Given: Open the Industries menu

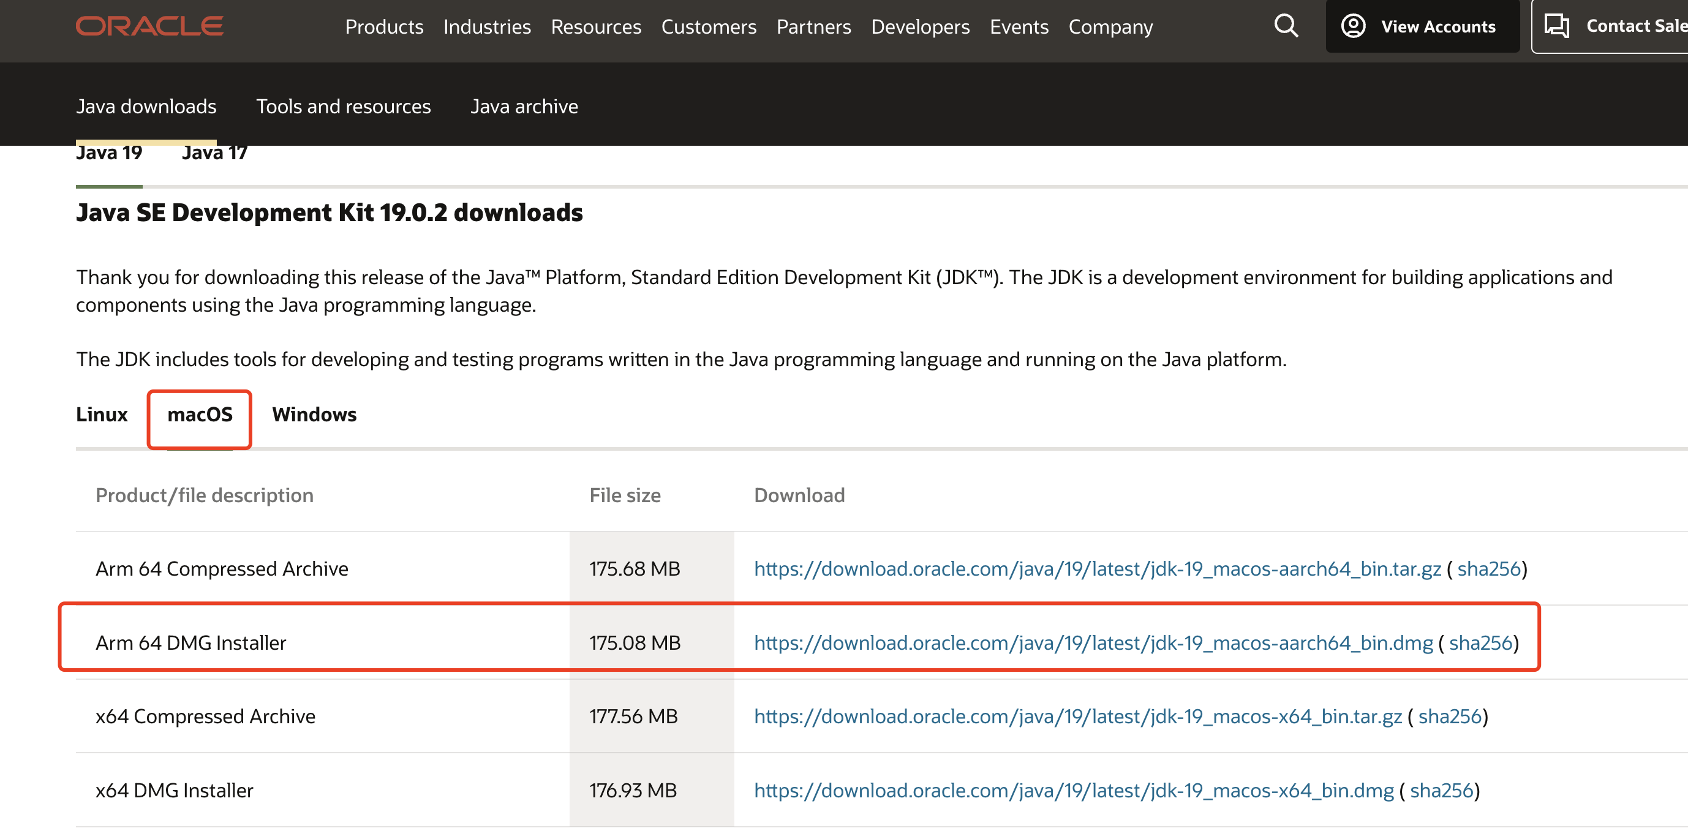Looking at the screenshot, I should tap(487, 27).
